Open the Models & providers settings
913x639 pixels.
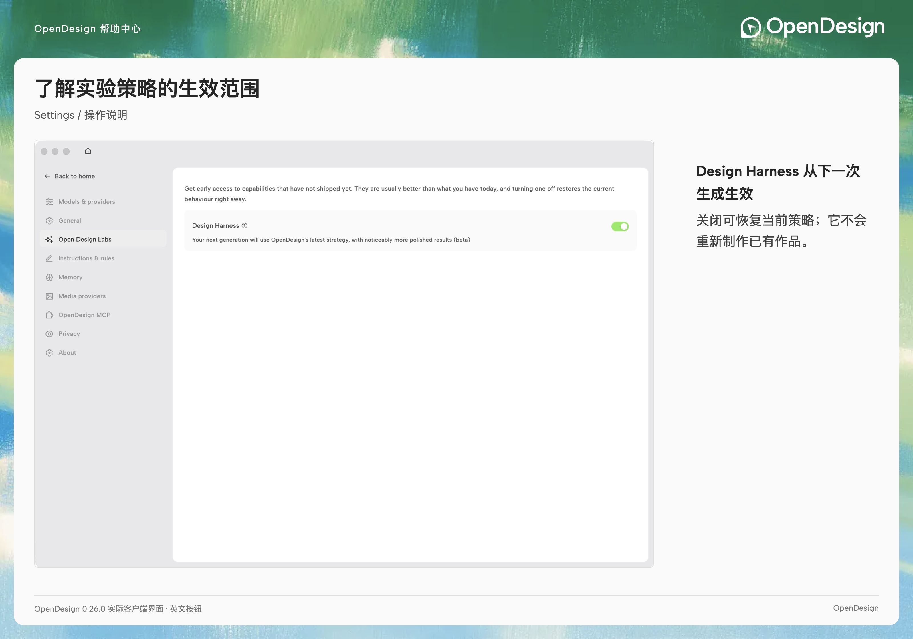(103, 202)
